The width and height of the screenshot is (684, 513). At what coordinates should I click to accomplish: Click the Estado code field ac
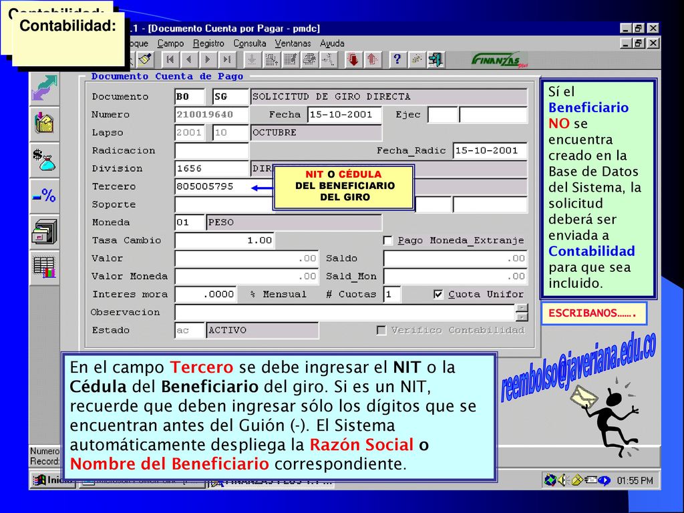coord(189,330)
